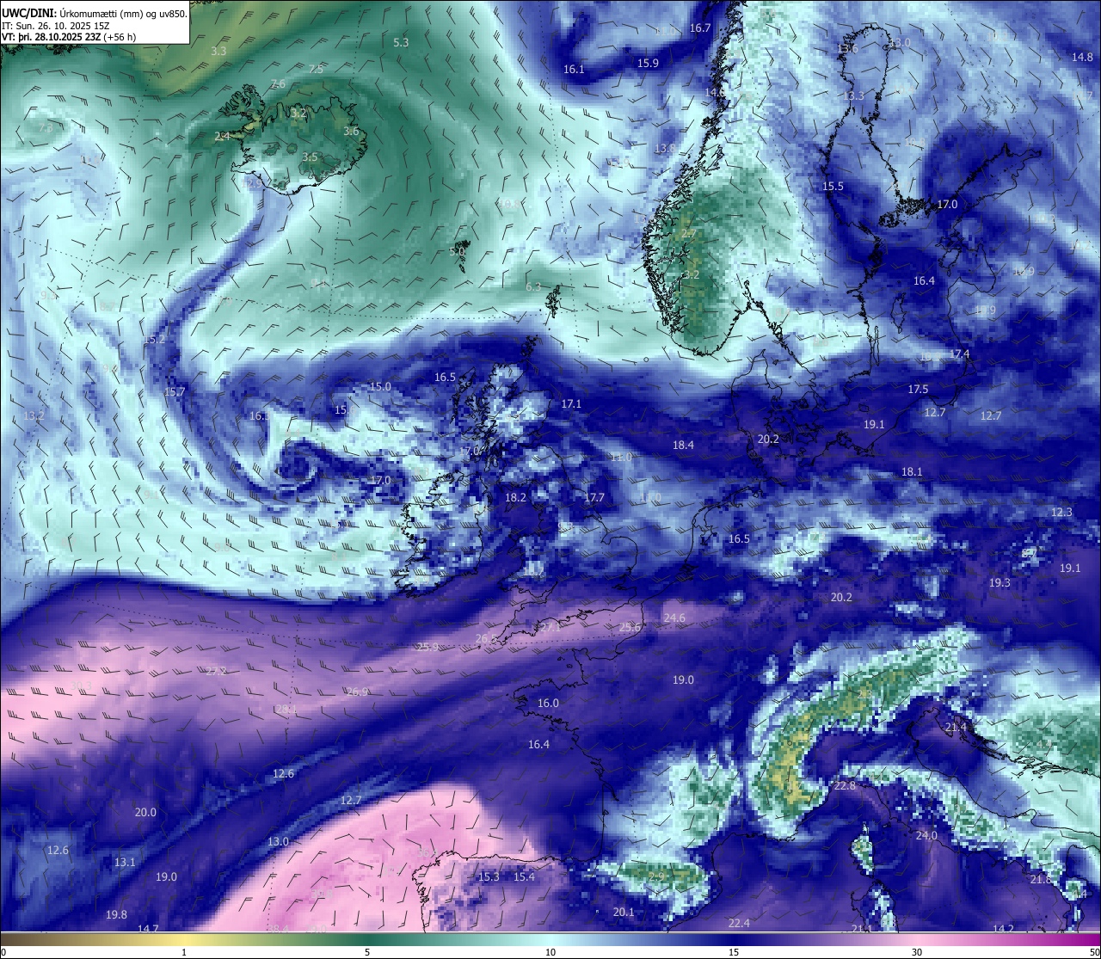Click the 15.9 value near the top

point(648,63)
